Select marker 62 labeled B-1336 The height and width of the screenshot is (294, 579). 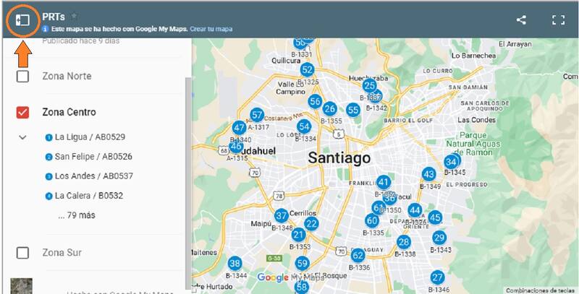pyautogui.click(x=358, y=255)
